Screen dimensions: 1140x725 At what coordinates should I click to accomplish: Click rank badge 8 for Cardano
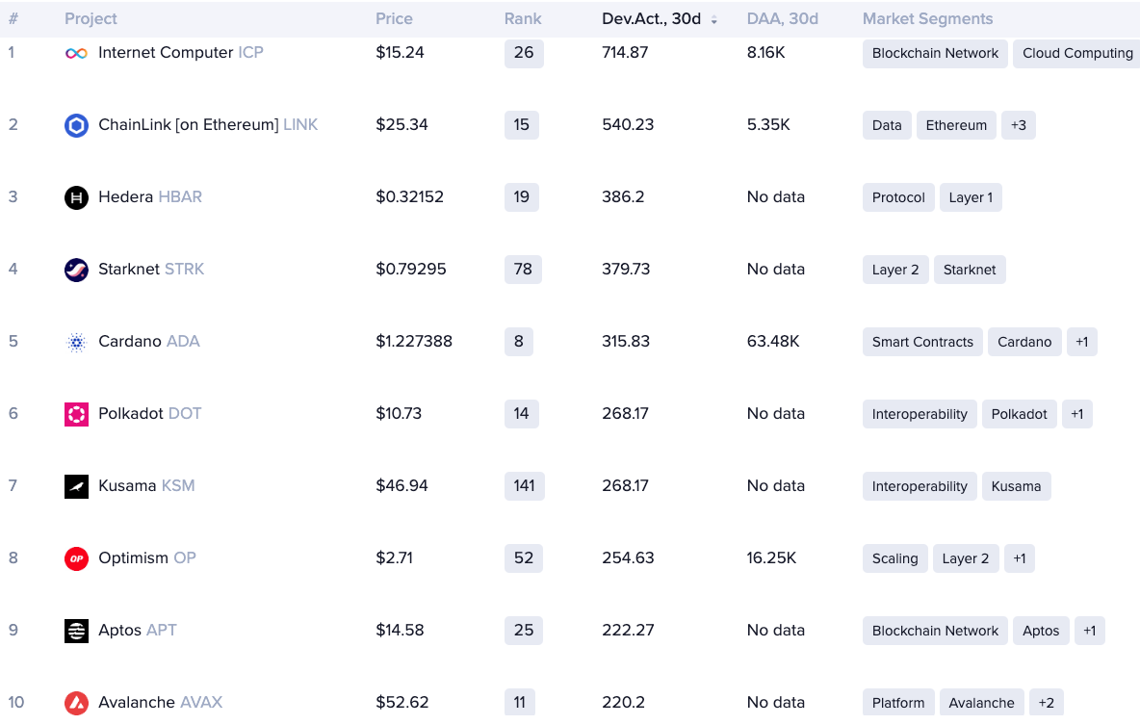[x=518, y=342]
